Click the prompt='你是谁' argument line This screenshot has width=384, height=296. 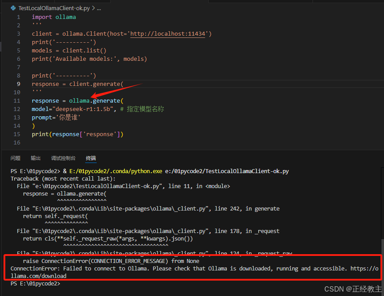click(x=56, y=118)
